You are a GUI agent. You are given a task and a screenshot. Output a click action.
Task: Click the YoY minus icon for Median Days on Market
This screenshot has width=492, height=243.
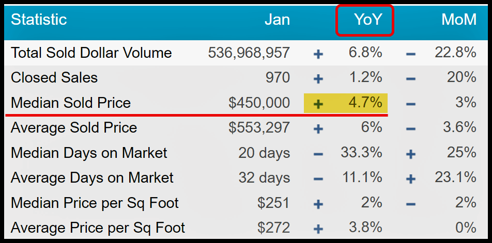coord(318,154)
